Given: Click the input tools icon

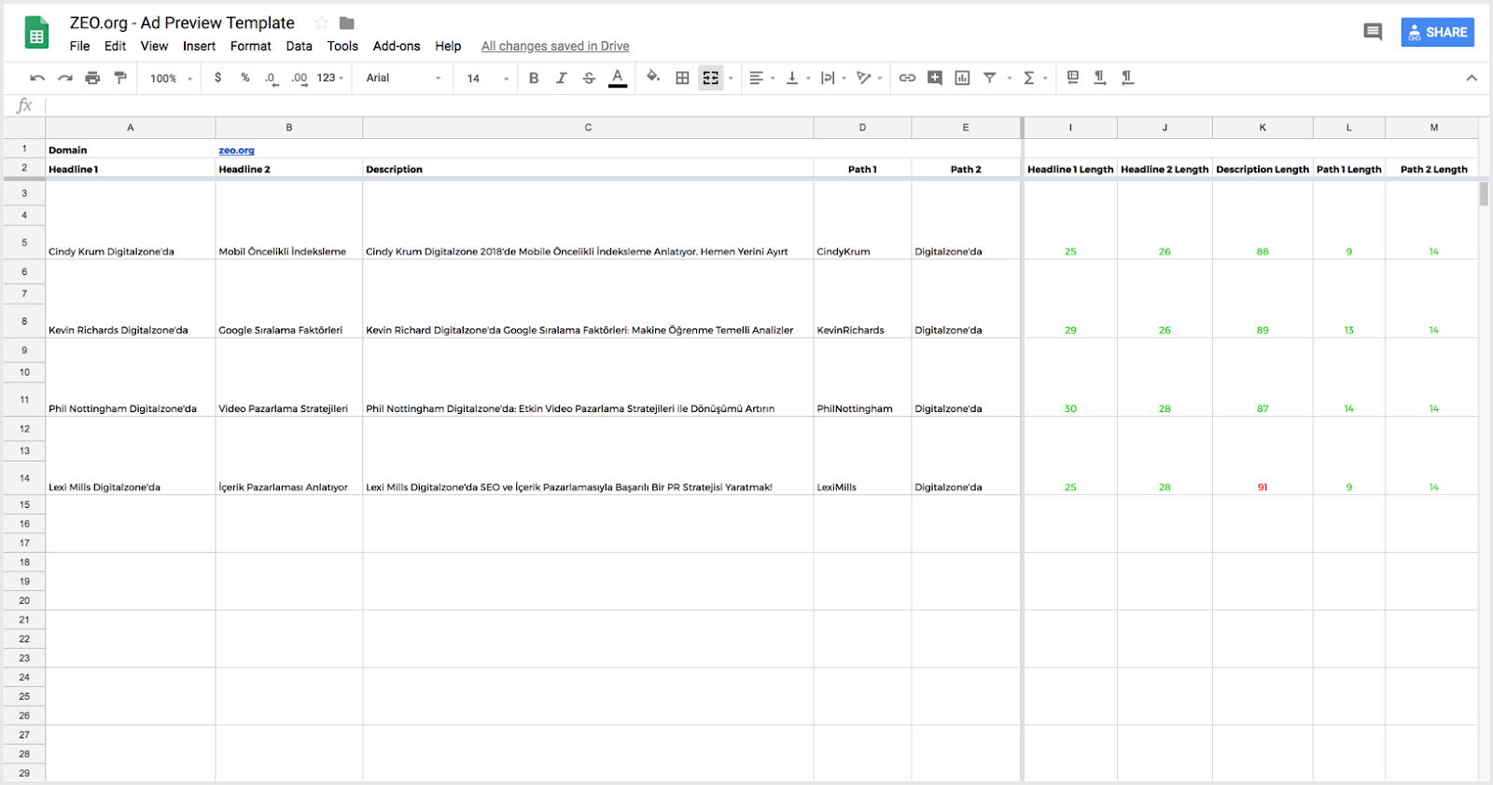Looking at the screenshot, I should 1073,77.
